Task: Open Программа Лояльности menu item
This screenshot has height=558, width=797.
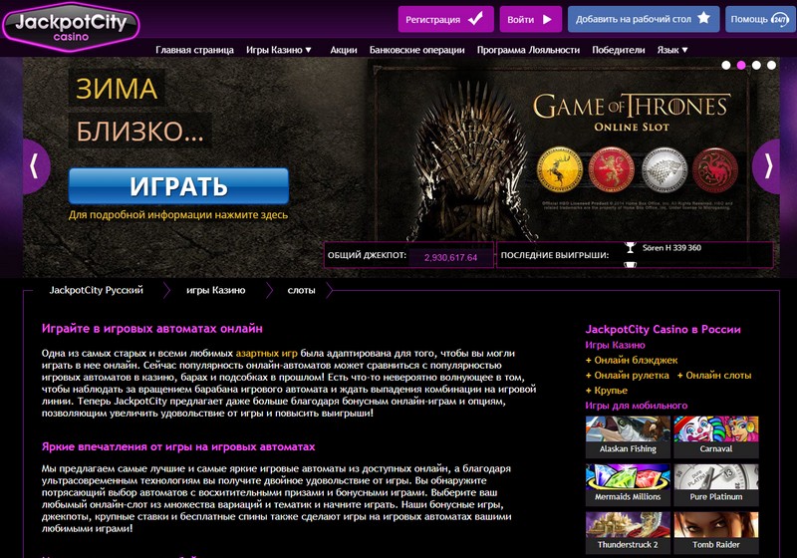Action: coord(528,50)
